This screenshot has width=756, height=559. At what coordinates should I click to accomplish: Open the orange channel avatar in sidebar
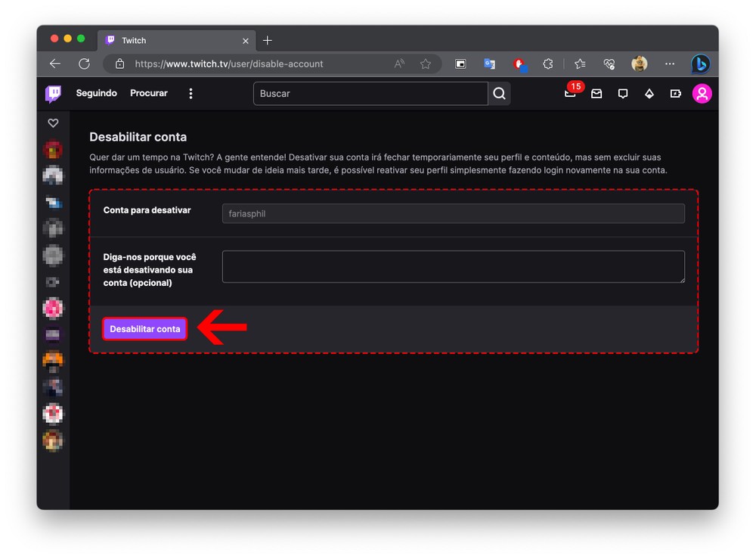click(53, 362)
